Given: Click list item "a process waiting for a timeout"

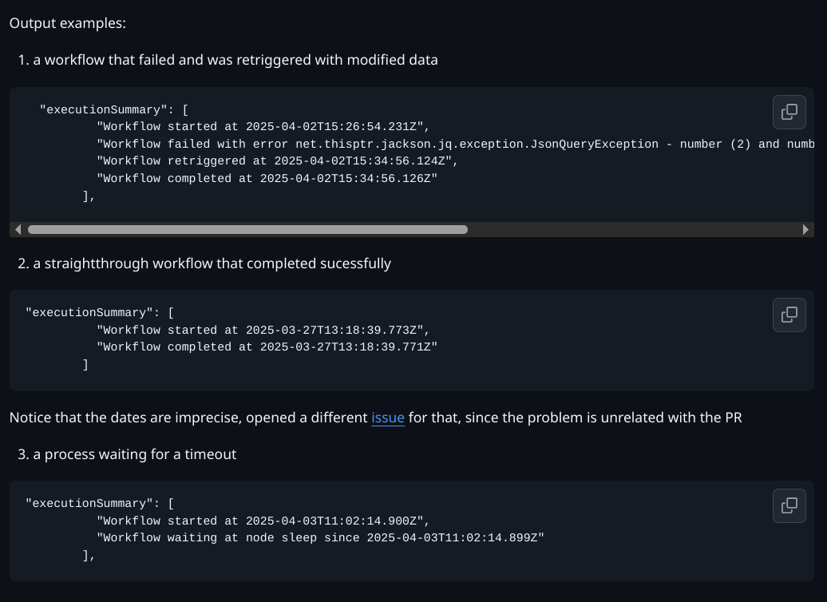Looking at the screenshot, I should [x=134, y=454].
